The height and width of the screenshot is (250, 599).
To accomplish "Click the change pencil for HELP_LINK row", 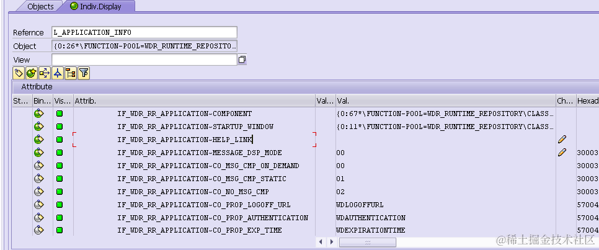I will pos(562,140).
